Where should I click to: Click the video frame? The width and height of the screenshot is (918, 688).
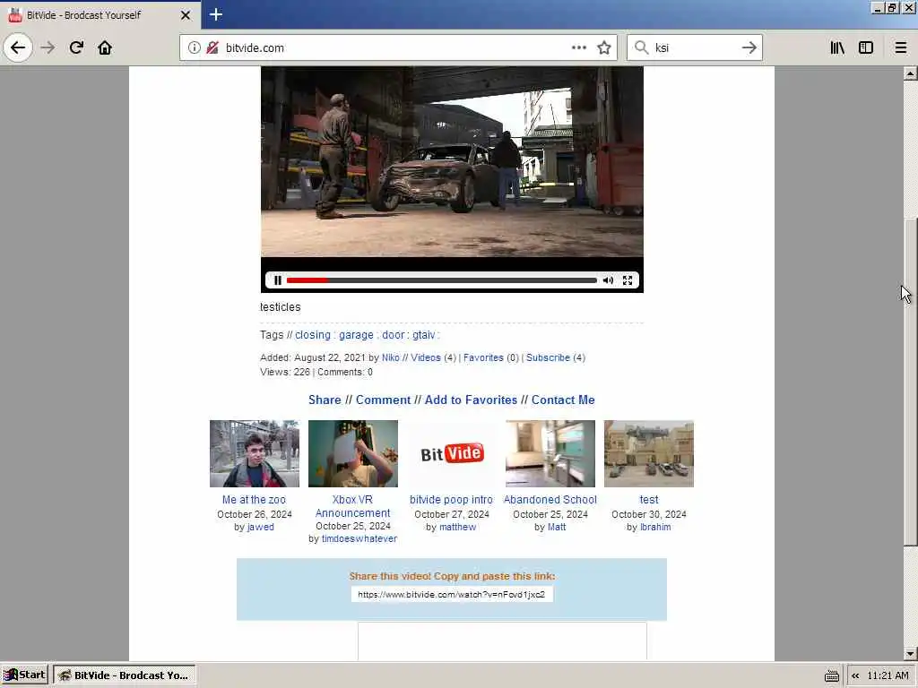(x=452, y=161)
